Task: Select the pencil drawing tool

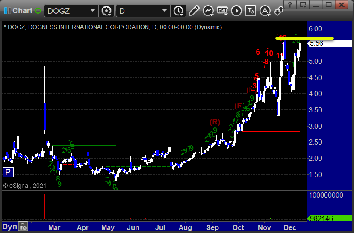Action: (194, 11)
